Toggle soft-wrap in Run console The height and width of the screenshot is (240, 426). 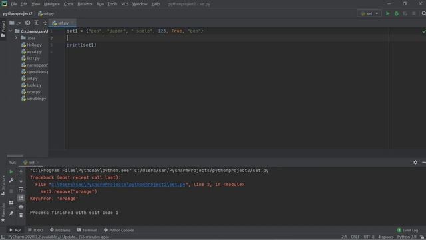(21, 189)
